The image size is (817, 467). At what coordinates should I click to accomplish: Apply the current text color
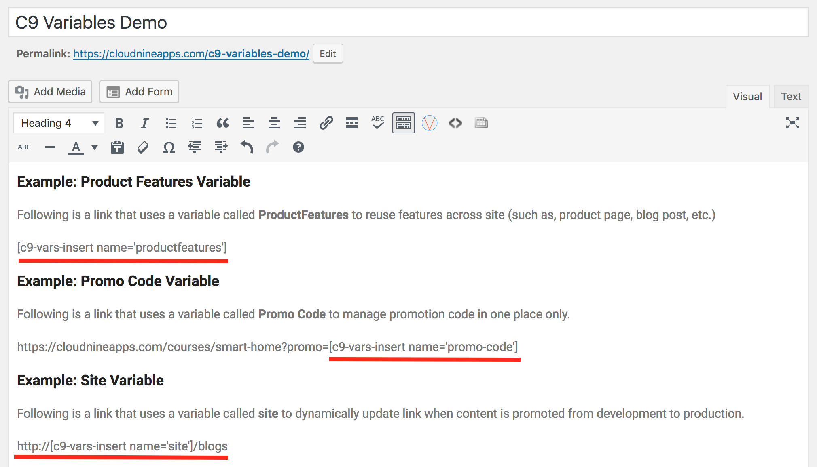[x=76, y=147]
